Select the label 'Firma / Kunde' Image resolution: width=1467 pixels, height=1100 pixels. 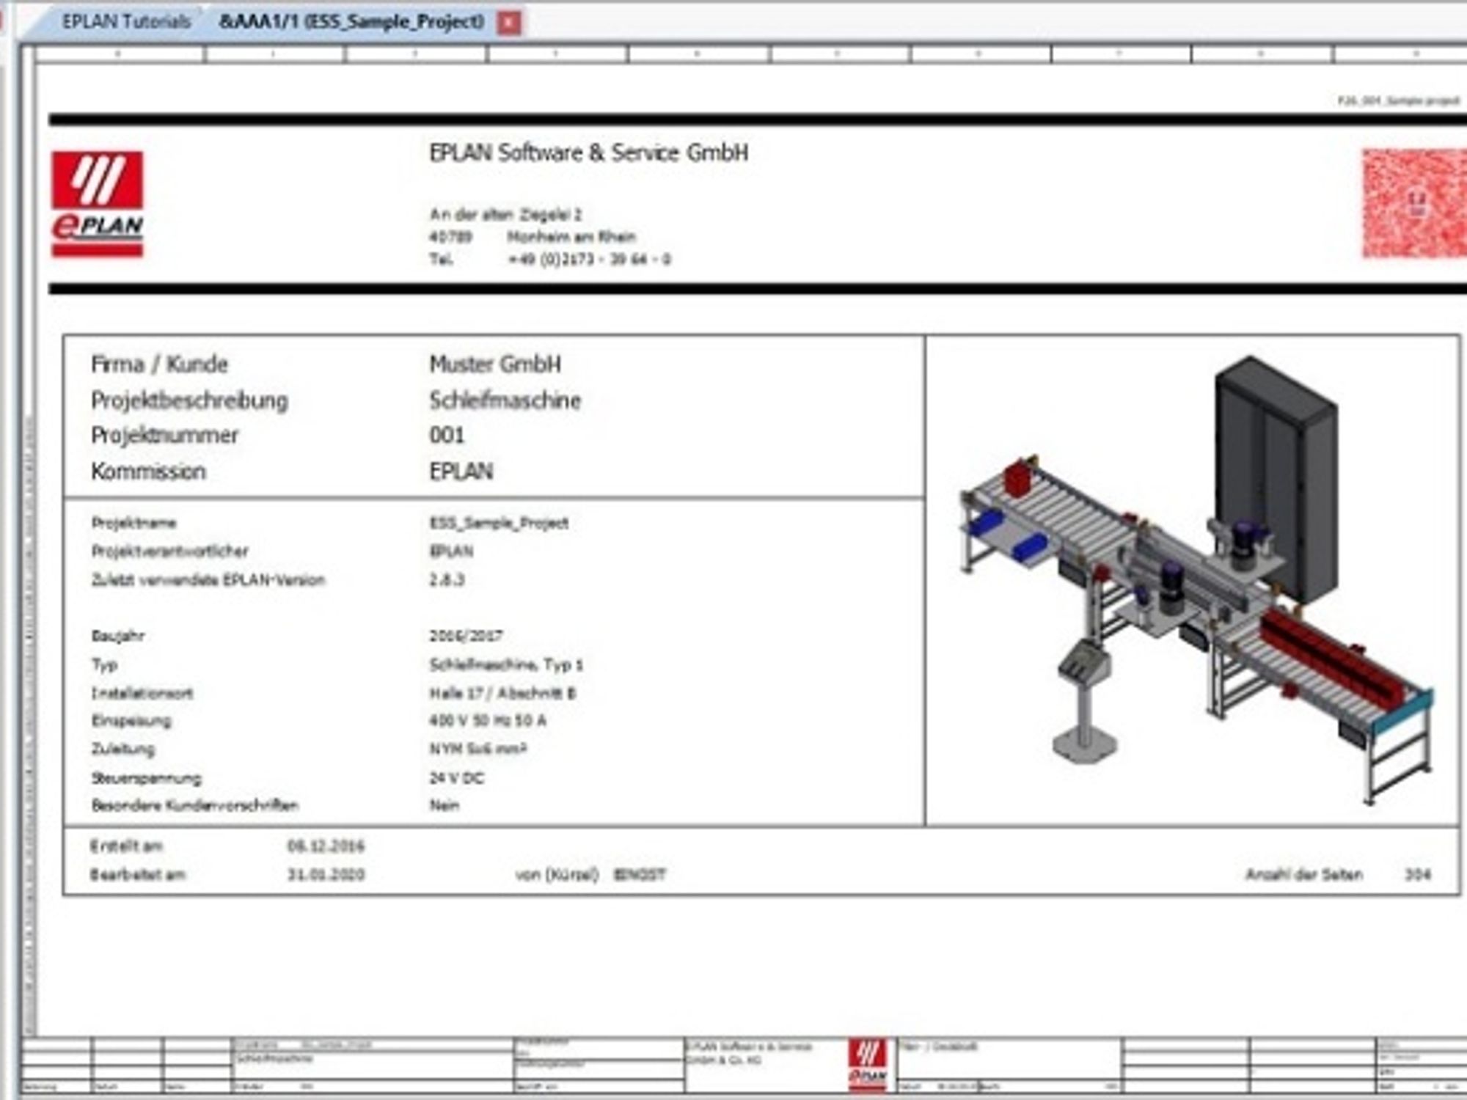(159, 364)
